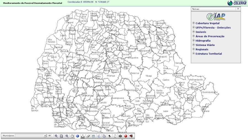The height and width of the screenshot is (140, 248).
Task: Choose the distance measure ruler tool
Action: click(83, 136)
